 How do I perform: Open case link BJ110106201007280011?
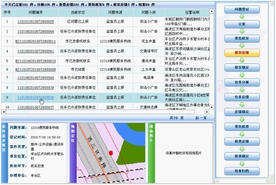point(35,41)
